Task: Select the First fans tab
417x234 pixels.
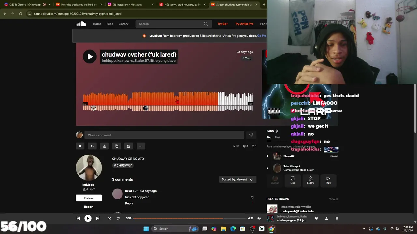Action: pyautogui.click(x=277, y=137)
